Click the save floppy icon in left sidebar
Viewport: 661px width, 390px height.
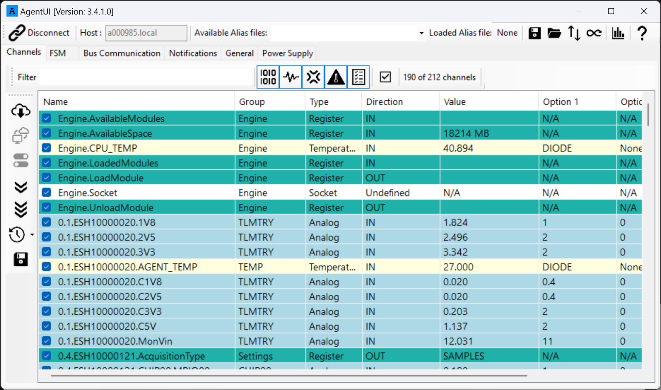click(21, 259)
